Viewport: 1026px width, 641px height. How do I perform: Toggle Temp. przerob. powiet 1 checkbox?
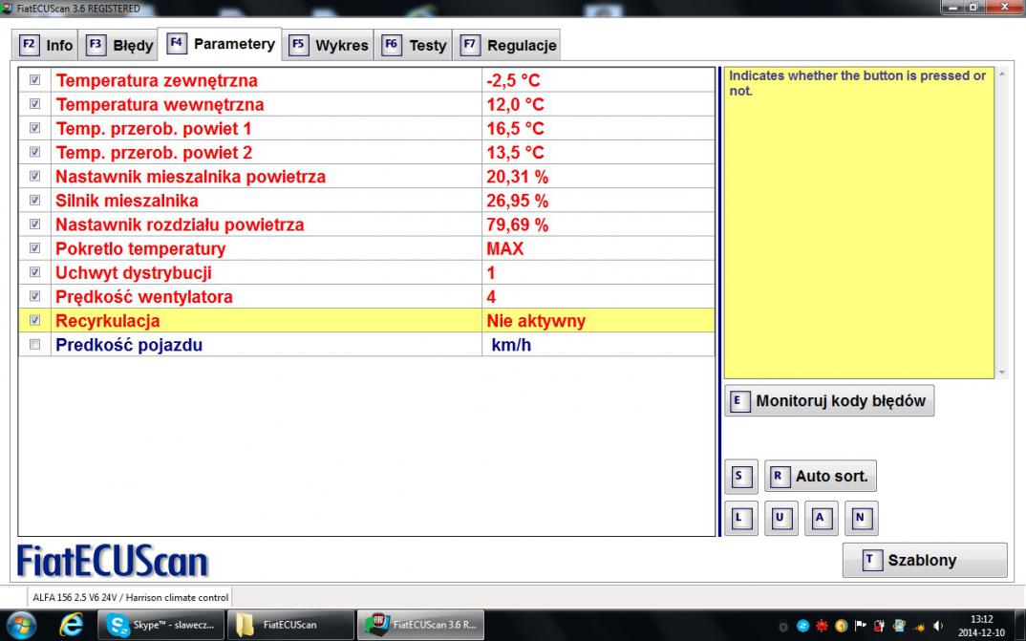34,128
